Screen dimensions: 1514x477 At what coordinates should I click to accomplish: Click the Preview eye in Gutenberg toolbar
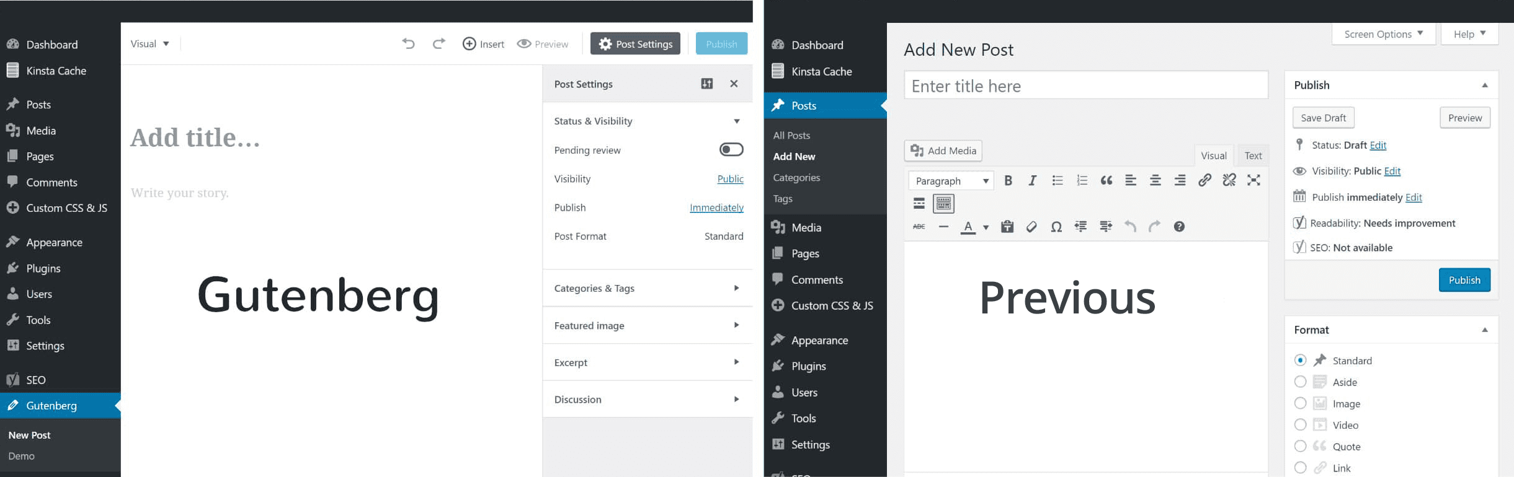pos(524,43)
